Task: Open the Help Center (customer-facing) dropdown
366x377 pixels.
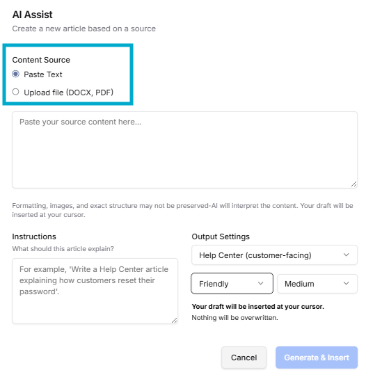Action: (274, 255)
